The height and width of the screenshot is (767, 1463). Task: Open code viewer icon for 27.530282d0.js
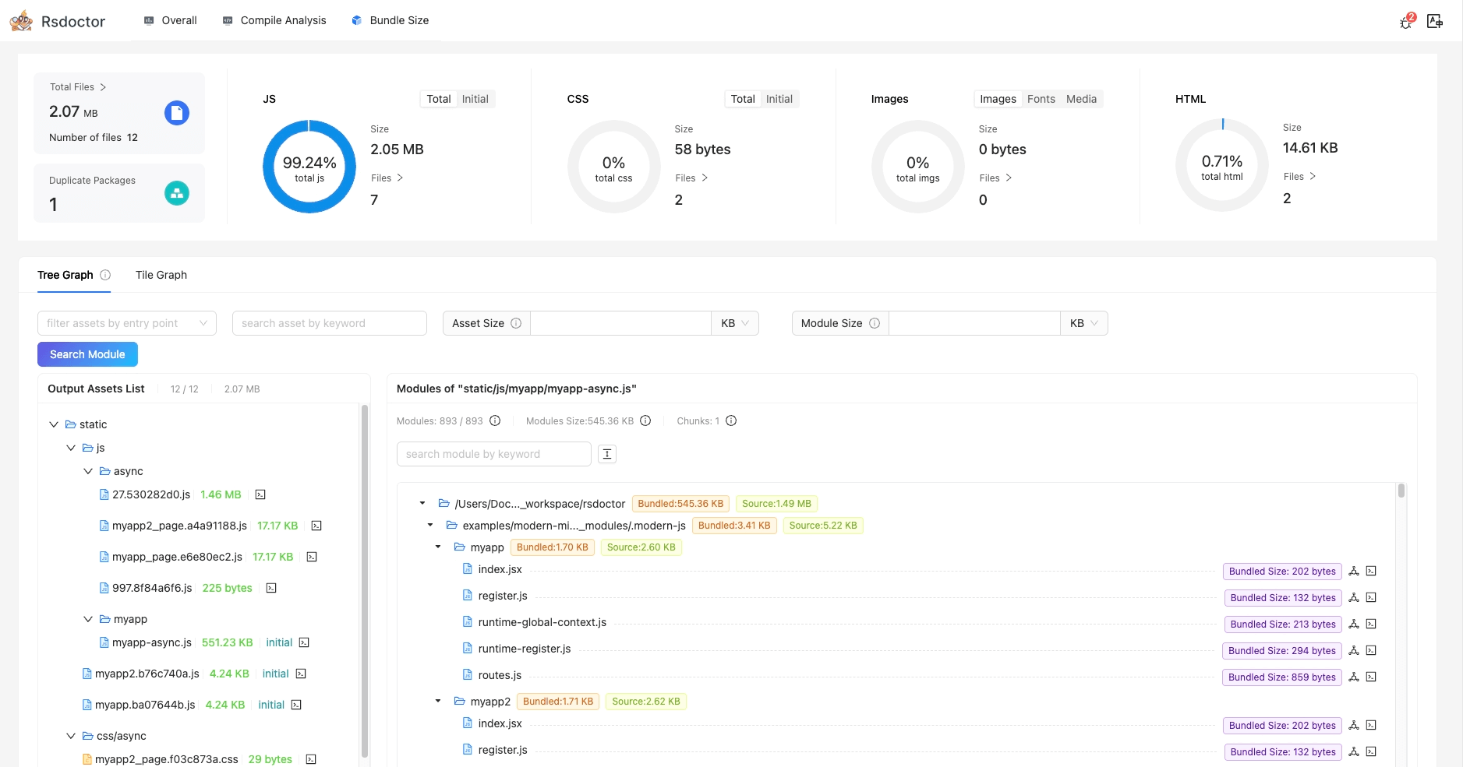(260, 494)
